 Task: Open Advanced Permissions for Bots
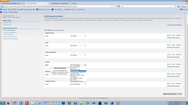pyautogui.click(x=173, y=47)
